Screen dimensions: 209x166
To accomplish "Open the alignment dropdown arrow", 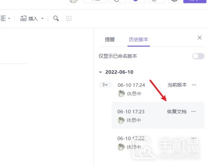I will (9, 18).
